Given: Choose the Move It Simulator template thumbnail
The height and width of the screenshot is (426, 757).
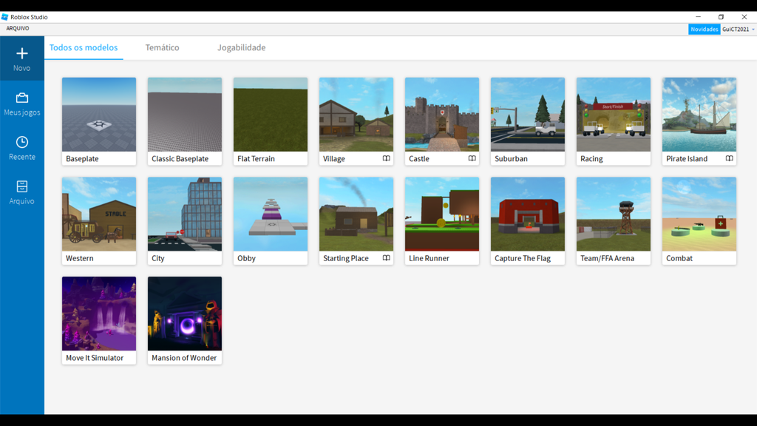Looking at the screenshot, I should [99, 314].
